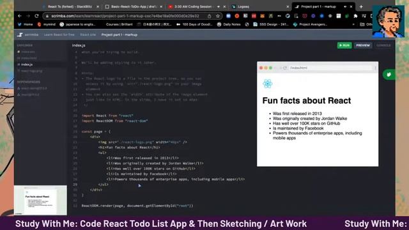The height and width of the screenshot is (230, 409).
Task: Open Project Avengers bookmark
Action: pyautogui.click(x=310, y=24)
